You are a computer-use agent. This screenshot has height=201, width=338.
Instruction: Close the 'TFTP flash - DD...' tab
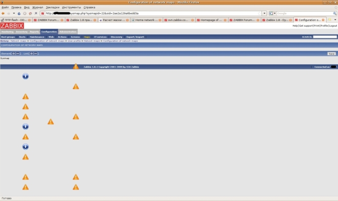[x=29, y=20]
